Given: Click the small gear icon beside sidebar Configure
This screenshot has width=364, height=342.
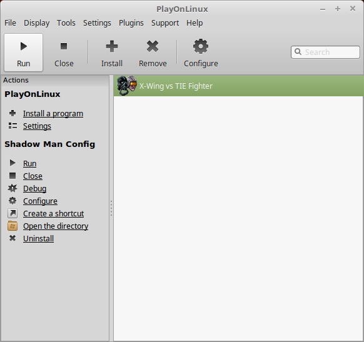Looking at the screenshot, I should (x=13, y=201).
